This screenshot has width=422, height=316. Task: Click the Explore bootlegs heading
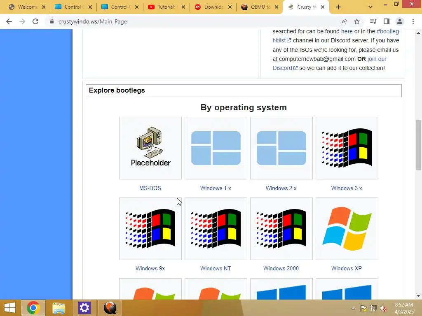pyautogui.click(x=117, y=90)
